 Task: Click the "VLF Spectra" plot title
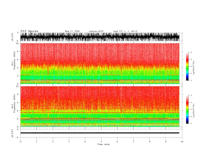[x=29, y=31]
